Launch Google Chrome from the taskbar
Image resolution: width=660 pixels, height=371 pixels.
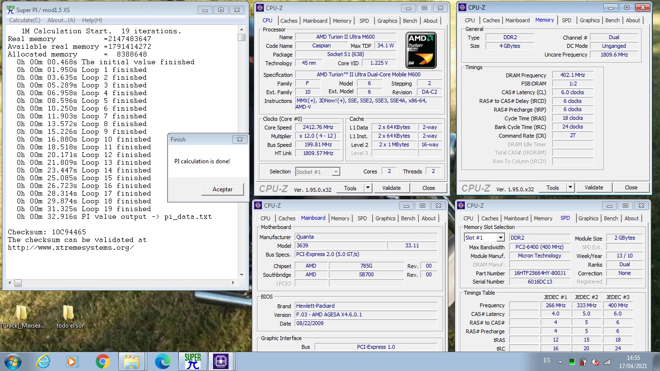[x=102, y=361]
